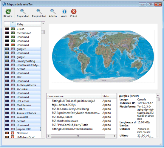Click the Swiss flag beside NoName

pyautogui.click(x=13, y=133)
